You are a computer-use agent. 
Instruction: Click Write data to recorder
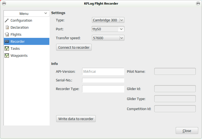(76, 119)
